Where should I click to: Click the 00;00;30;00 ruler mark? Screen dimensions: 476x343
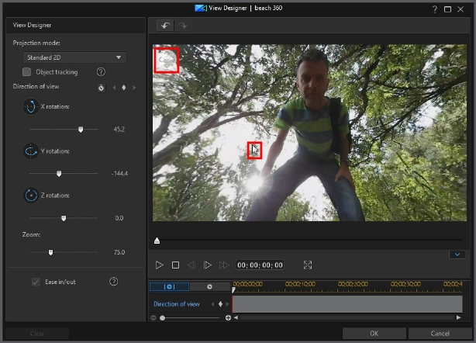point(405,284)
